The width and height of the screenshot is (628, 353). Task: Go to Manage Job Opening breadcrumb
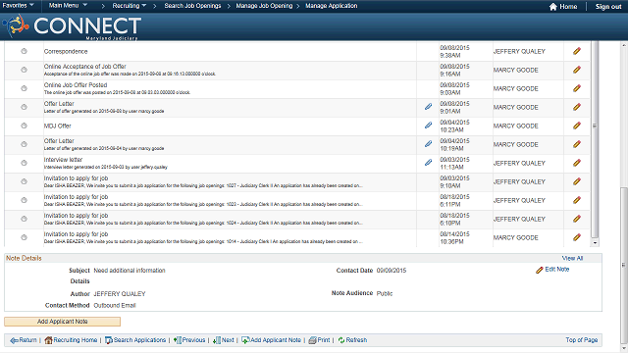(264, 6)
